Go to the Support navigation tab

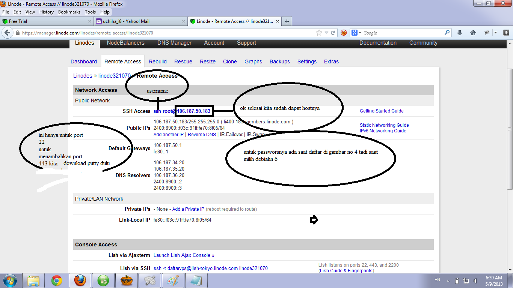coord(246,43)
